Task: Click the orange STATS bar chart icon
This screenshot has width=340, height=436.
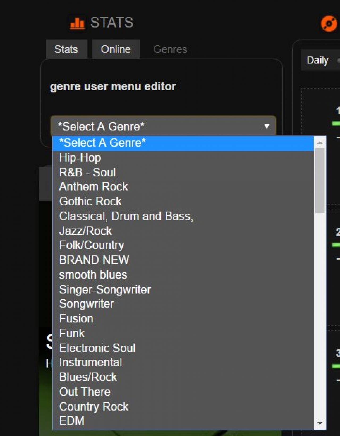Action: coord(77,23)
